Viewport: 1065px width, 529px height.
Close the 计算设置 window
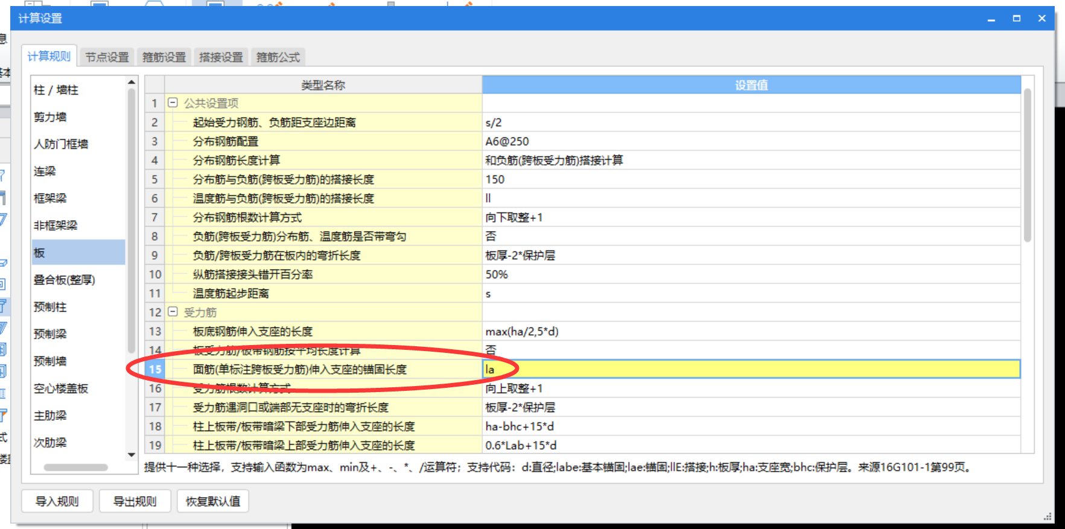[x=1041, y=19]
